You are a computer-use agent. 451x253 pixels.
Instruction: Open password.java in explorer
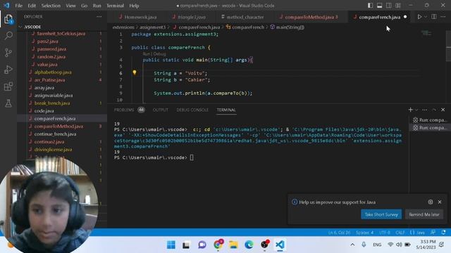(51, 49)
